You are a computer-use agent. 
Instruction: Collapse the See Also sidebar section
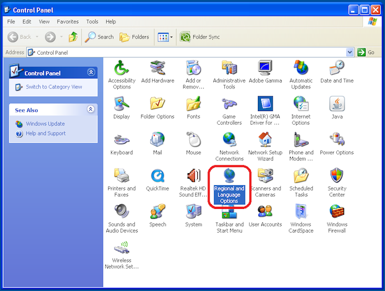pyautogui.click(x=91, y=109)
